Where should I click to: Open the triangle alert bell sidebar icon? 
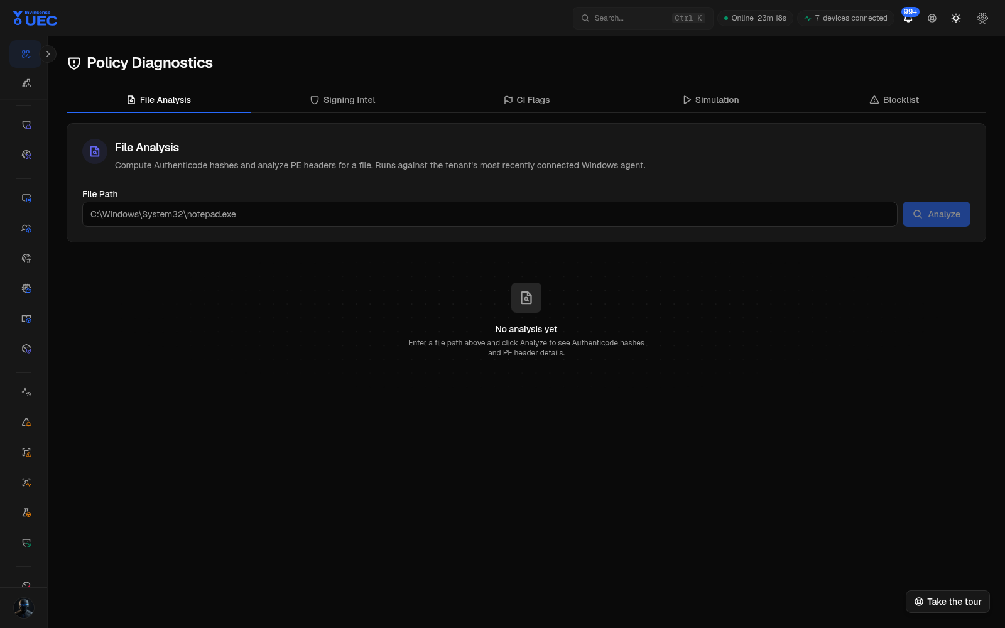click(x=26, y=422)
